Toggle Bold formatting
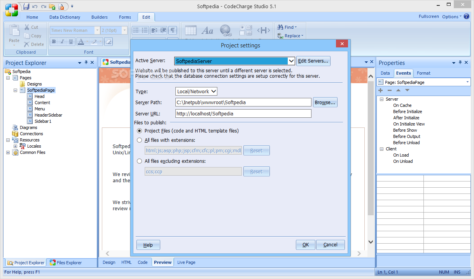The height and width of the screenshot is (279, 474). [54, 42]
